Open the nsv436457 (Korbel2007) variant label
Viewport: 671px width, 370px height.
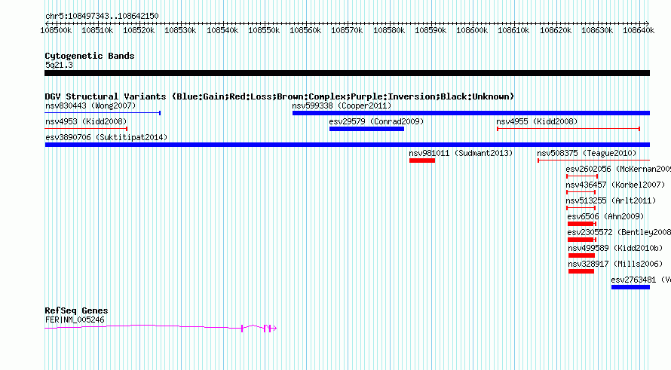[615, 185]
